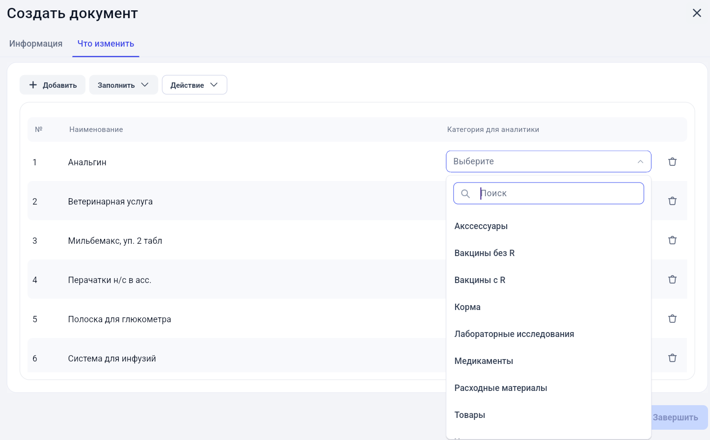Viewport: 710px width, 440px height.
Task: Remove Система для инфузий row trash icon
Action: tap(672, 358)
